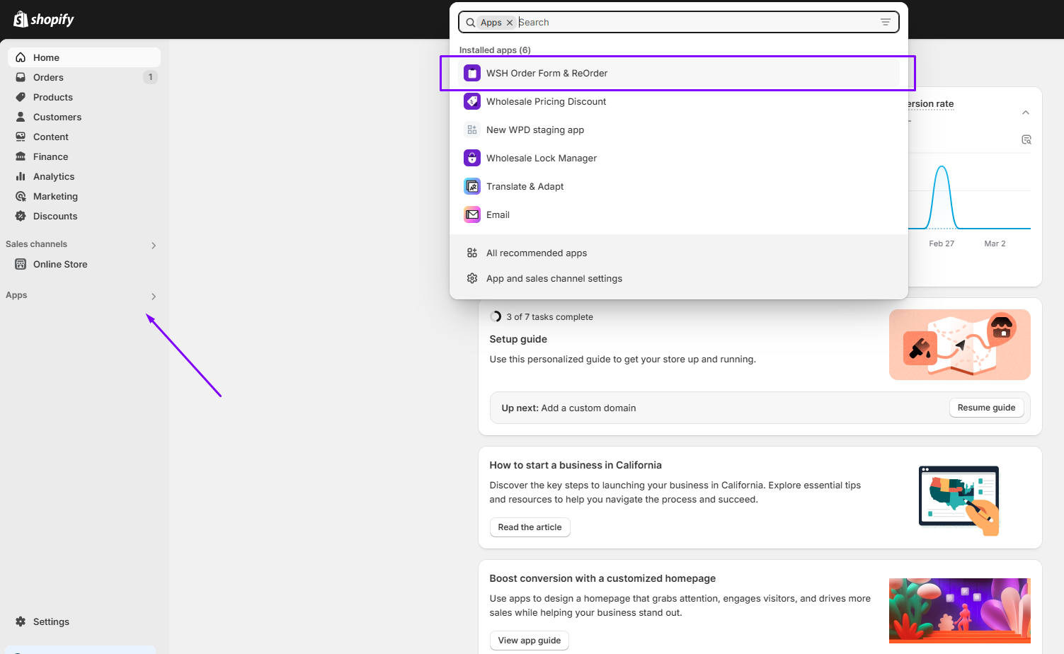This screenshot has height=654, width=1064.
Task: Click the Analytics bar chart icon
Action: pos(21,176)
